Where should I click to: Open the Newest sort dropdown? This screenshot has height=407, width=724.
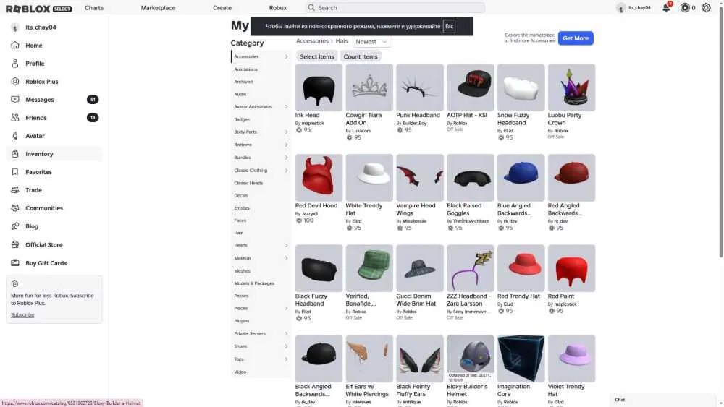(371, 41)
